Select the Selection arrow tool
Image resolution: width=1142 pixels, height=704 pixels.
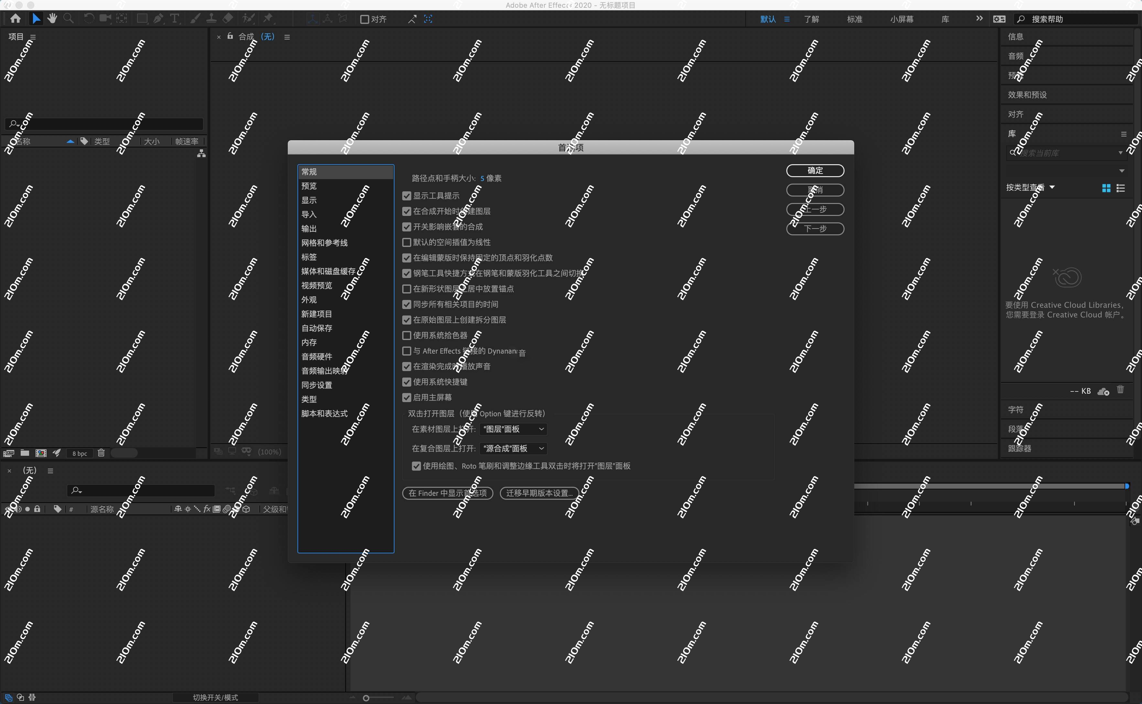tap(36, 19)
